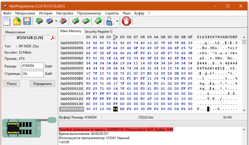The width and height of the screenshot is (249, 145).
Task: Save buffer with the floppy disk icon
Action: [27, 21]
